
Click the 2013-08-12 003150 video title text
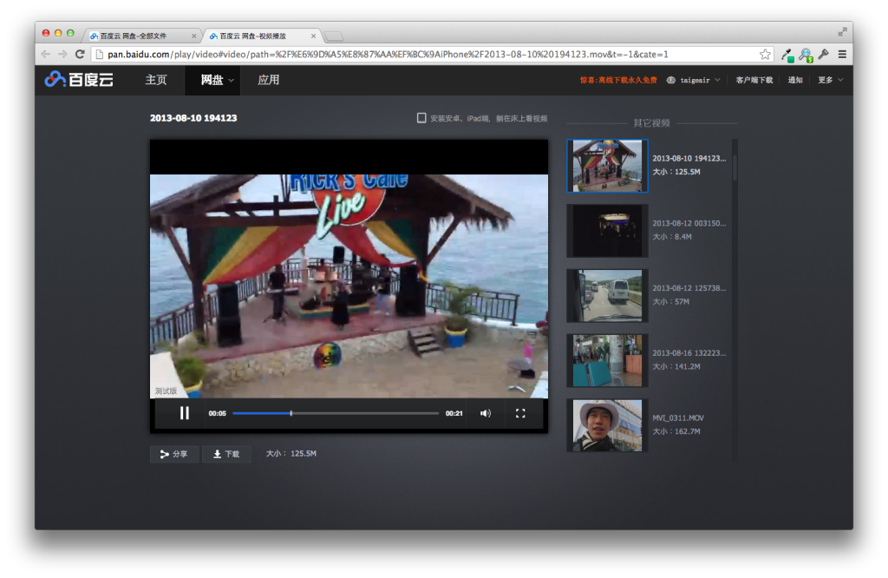pyautogui.click(x=689, y=223)
